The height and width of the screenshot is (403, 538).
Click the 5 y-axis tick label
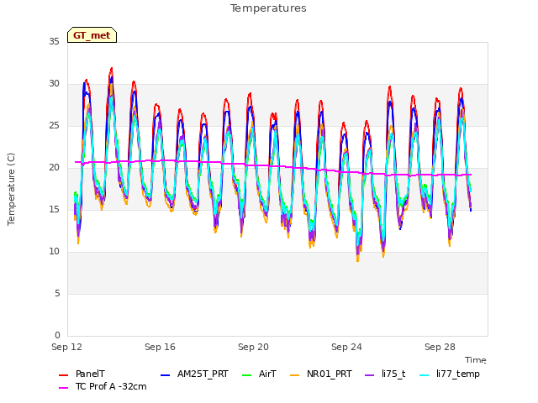point(57,293)
